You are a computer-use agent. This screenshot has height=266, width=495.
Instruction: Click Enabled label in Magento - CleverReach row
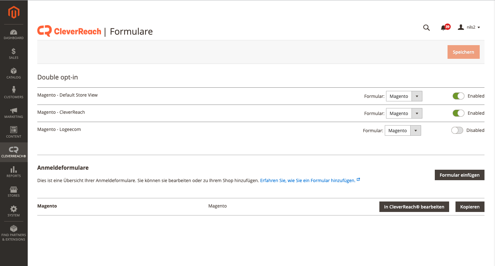476,113
